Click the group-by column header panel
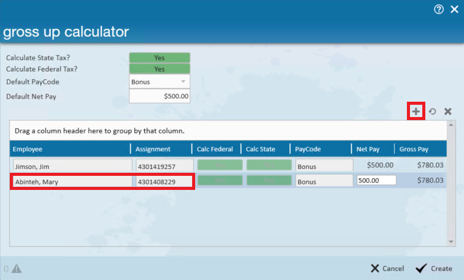This screenshot has height=280, width=464. pos(228,131)
